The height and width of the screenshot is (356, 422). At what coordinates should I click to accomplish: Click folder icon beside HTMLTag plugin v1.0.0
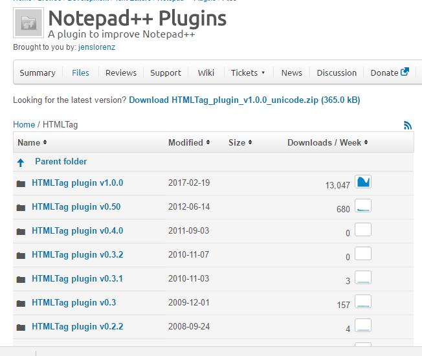pos(21,184)
